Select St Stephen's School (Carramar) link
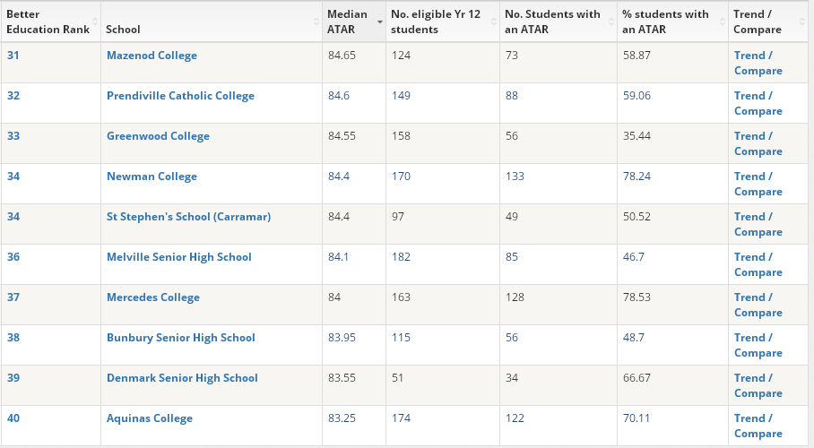Image resolution: width=814 pixels, height=448 pixels. [x=188, y=217]
